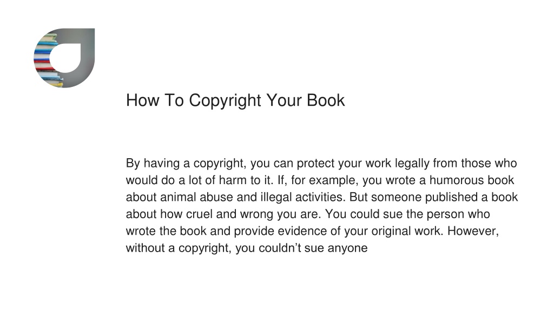Click the final word 'anyone'
554x311 pixels.
[348, 248]
